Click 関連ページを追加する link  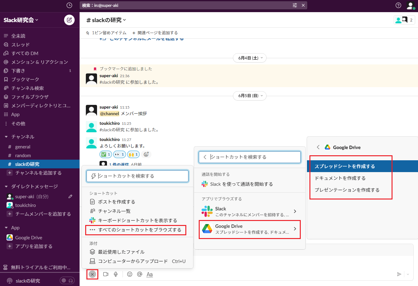pos(155,33)
